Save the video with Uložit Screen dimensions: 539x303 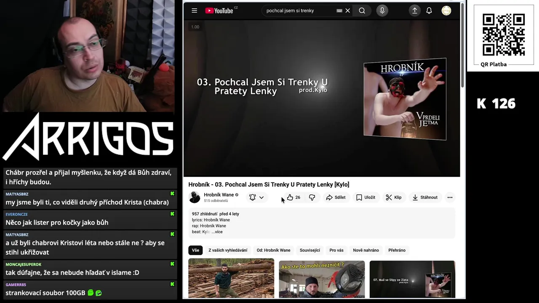[x=366, y=197]
